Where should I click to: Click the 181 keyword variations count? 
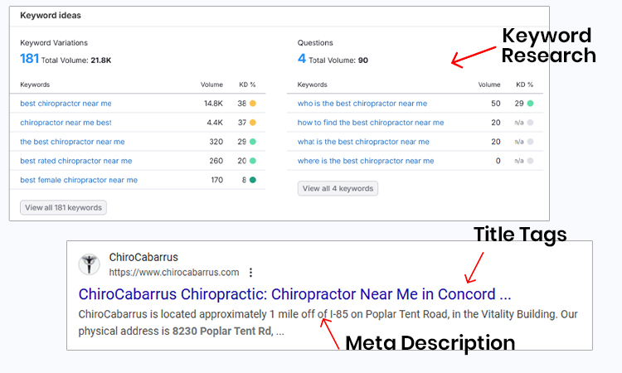coord(29,59)
